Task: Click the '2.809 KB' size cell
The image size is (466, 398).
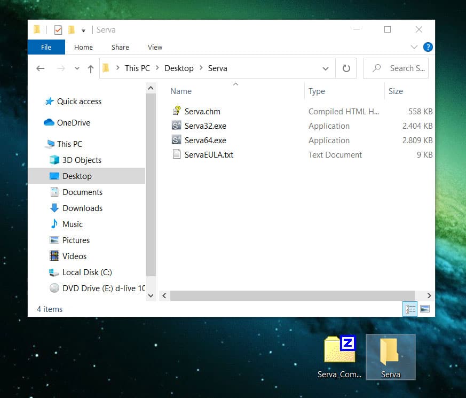Action: [x=417, y=140]
